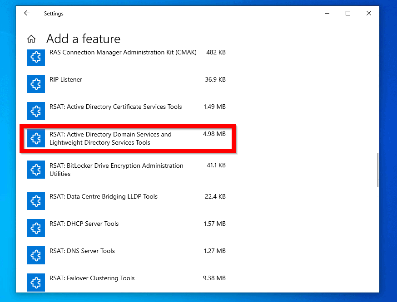This screenshot has height=302, width=397.
Task: Click the DHCP Server Tools icon
Action: click(36, 228)
